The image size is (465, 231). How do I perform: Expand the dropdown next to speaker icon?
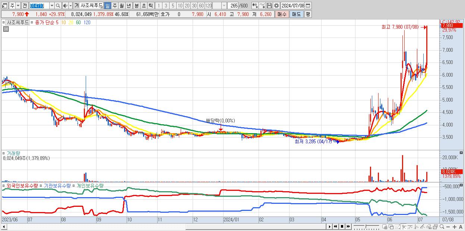tap(70, 6)
